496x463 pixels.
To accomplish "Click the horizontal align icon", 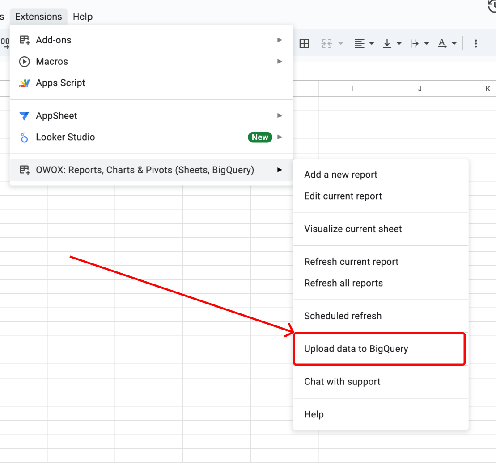I will 359,43.
